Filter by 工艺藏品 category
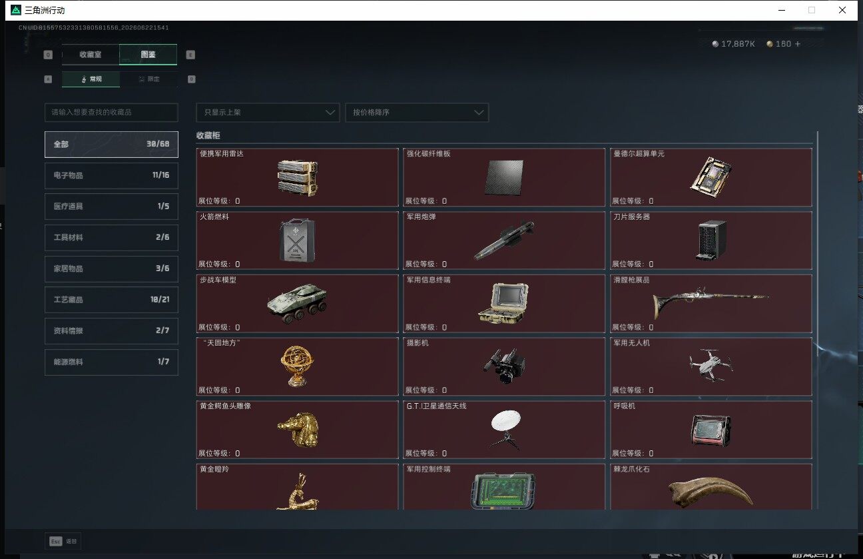The width and height of the screenshot is (863, 559). 111,300
